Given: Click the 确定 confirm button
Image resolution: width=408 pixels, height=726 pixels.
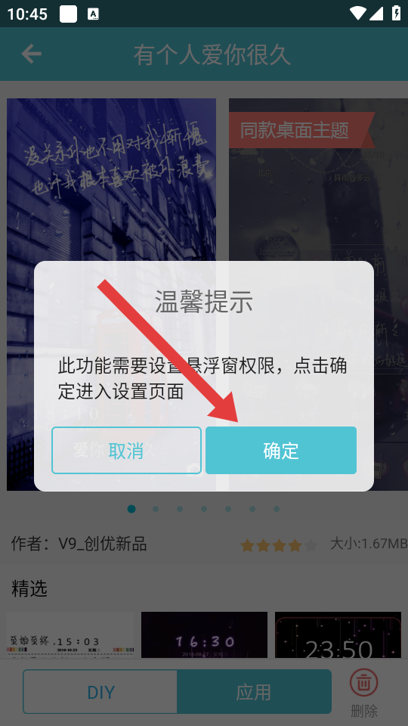Looking at the screenshot, I should coord(281,451).
